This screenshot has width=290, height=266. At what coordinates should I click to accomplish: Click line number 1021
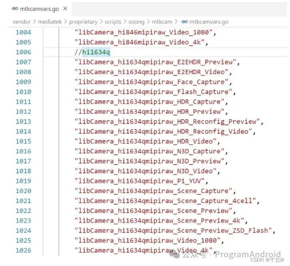click(x=23, y=201)
